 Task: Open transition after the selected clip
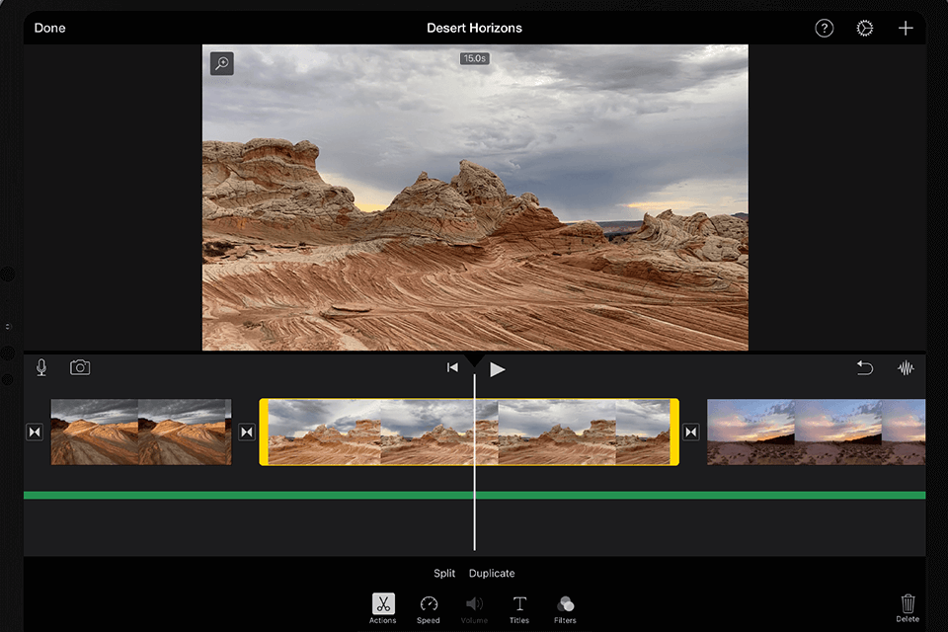(691, 432)
